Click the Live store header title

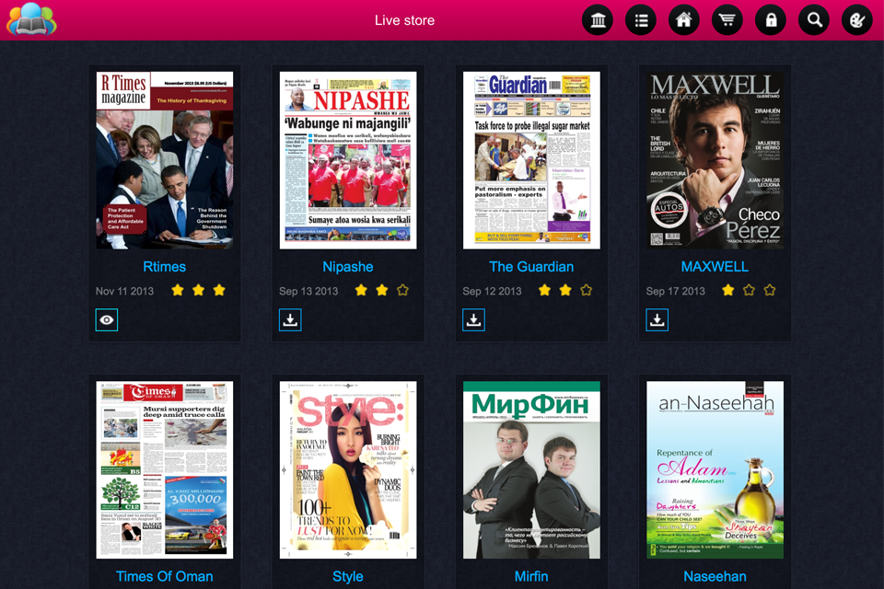point(405,20)
